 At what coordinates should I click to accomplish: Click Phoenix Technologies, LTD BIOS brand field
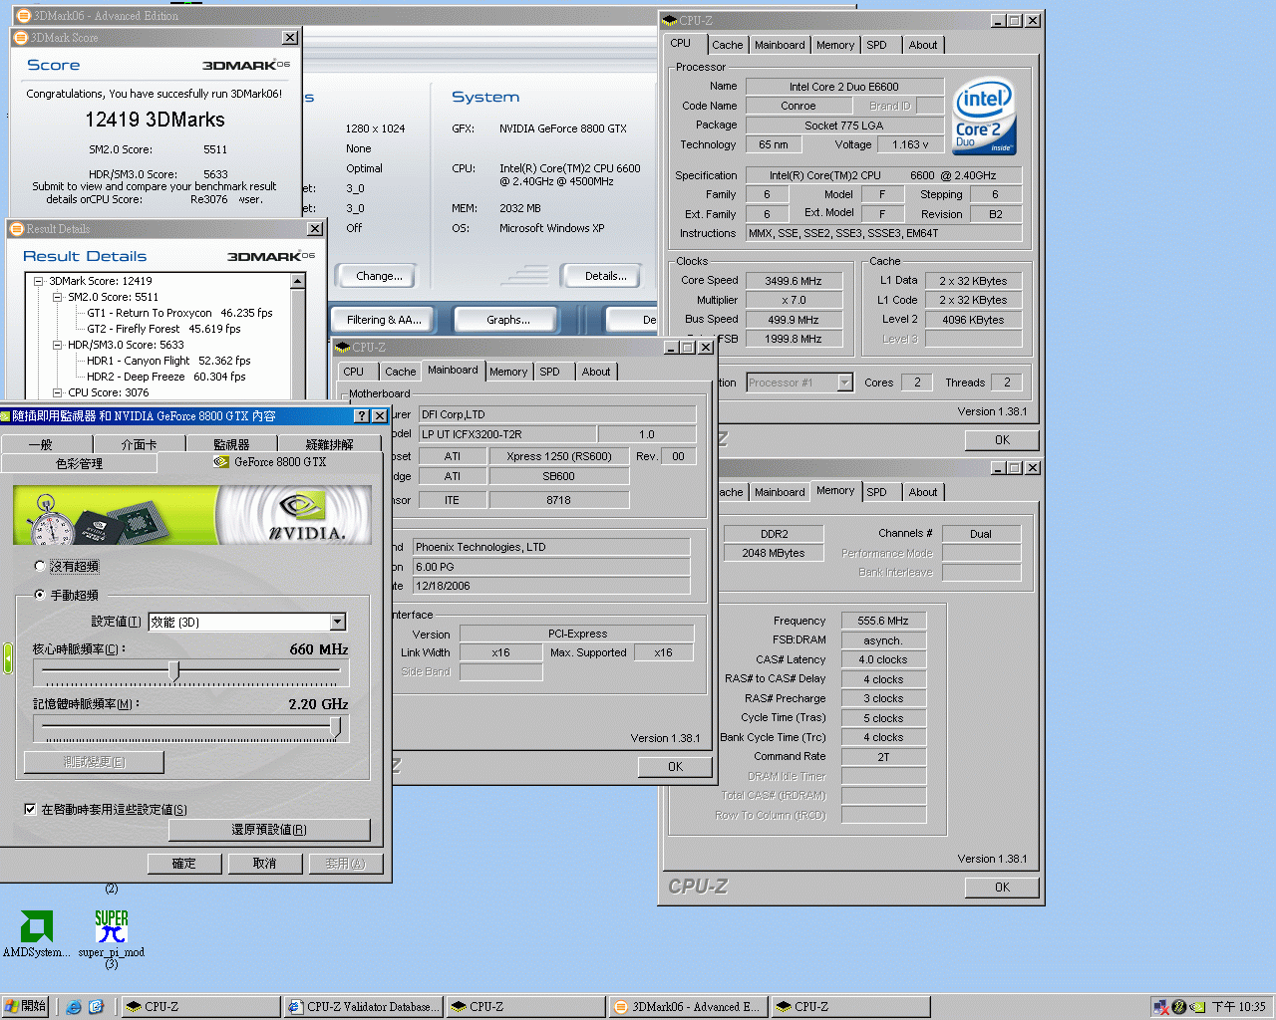pyautogui.click(x=551, y=547)
